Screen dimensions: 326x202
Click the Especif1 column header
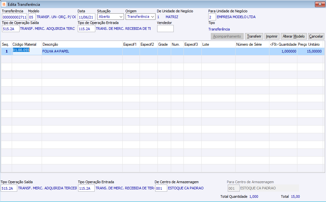click(131, 44)
